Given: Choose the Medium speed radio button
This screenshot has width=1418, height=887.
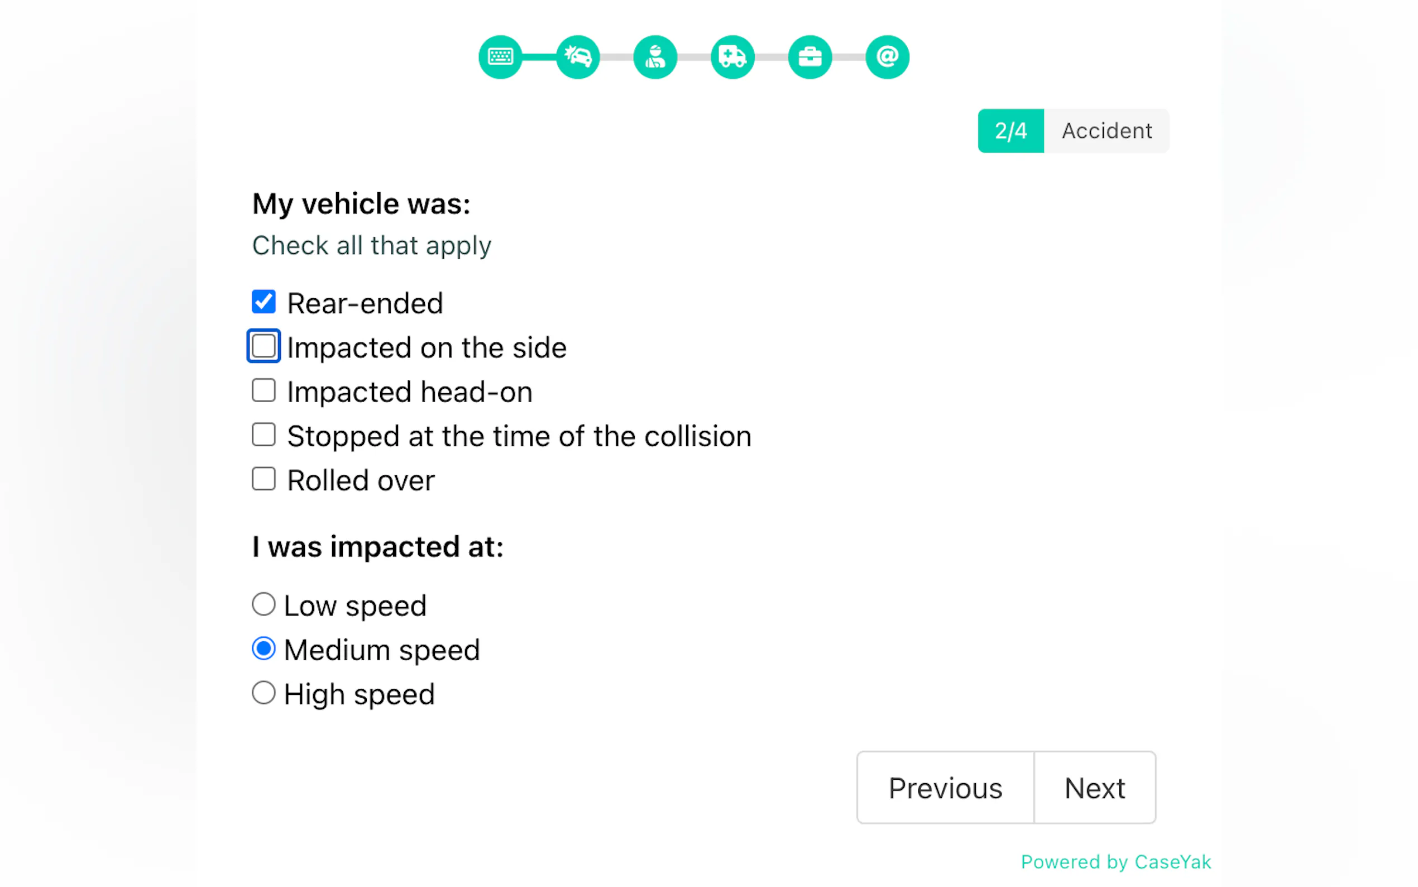Looking at the screenshot, I should (x=264, y=649).
